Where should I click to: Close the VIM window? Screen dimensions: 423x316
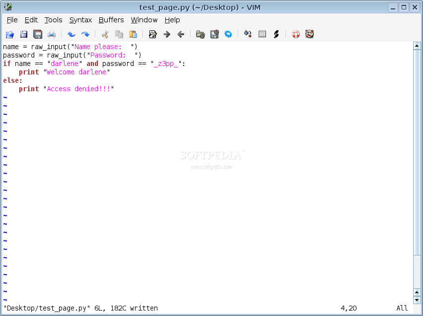point(415,7)
